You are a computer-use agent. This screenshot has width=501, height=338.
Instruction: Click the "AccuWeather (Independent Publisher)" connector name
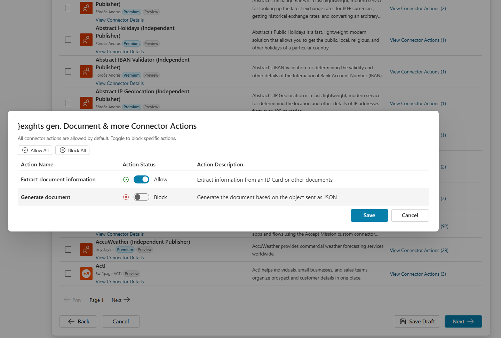[143, 242]
